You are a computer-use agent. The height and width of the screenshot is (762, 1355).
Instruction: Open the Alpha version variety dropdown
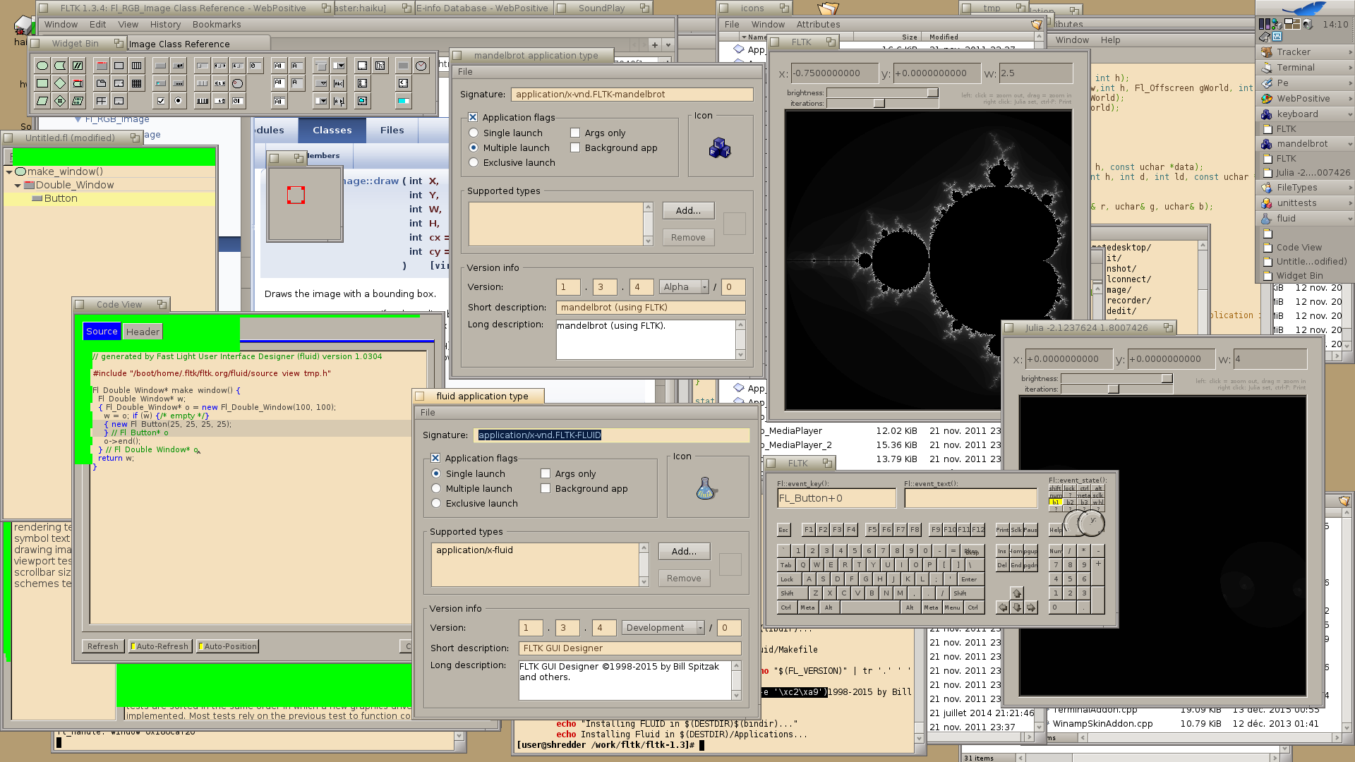click(x=683, y=286)
